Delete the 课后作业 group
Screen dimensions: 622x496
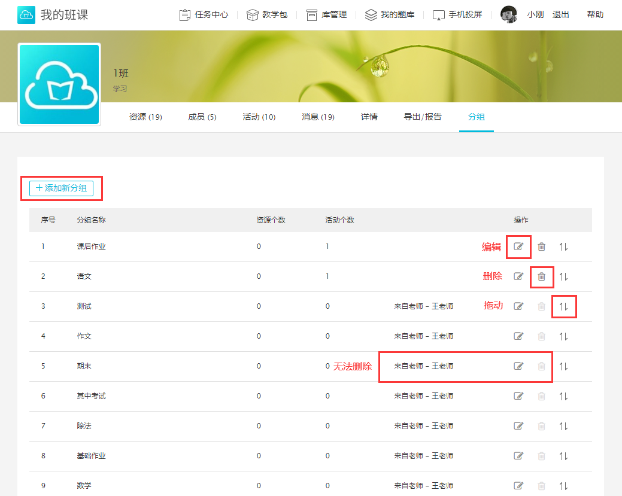tap(541, 247)
